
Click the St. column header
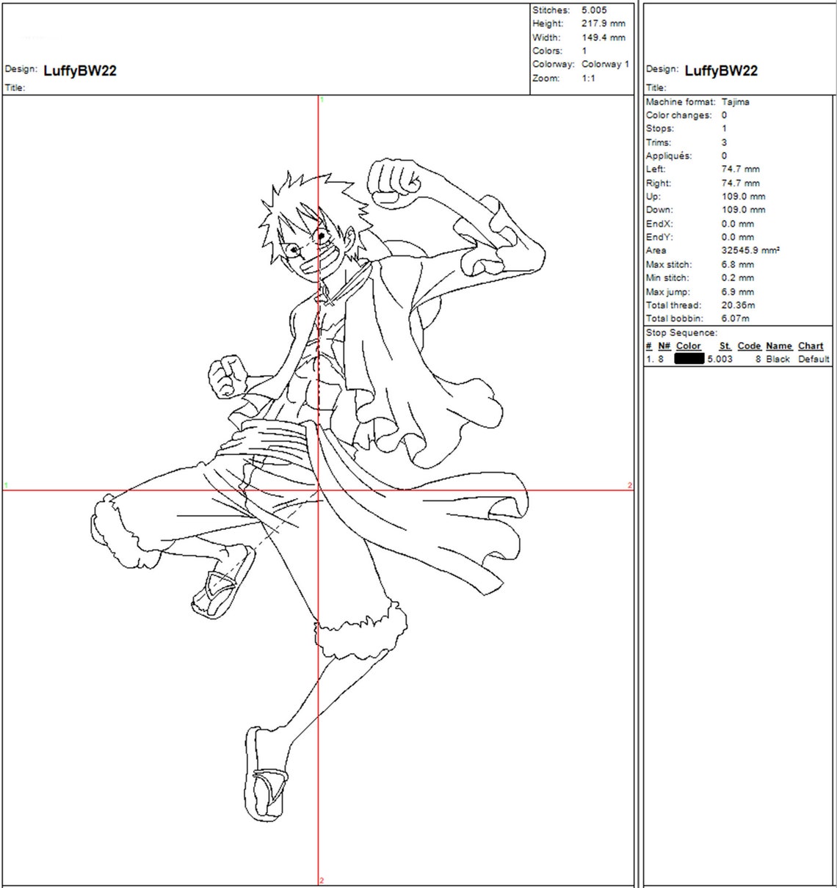point(724,346)
